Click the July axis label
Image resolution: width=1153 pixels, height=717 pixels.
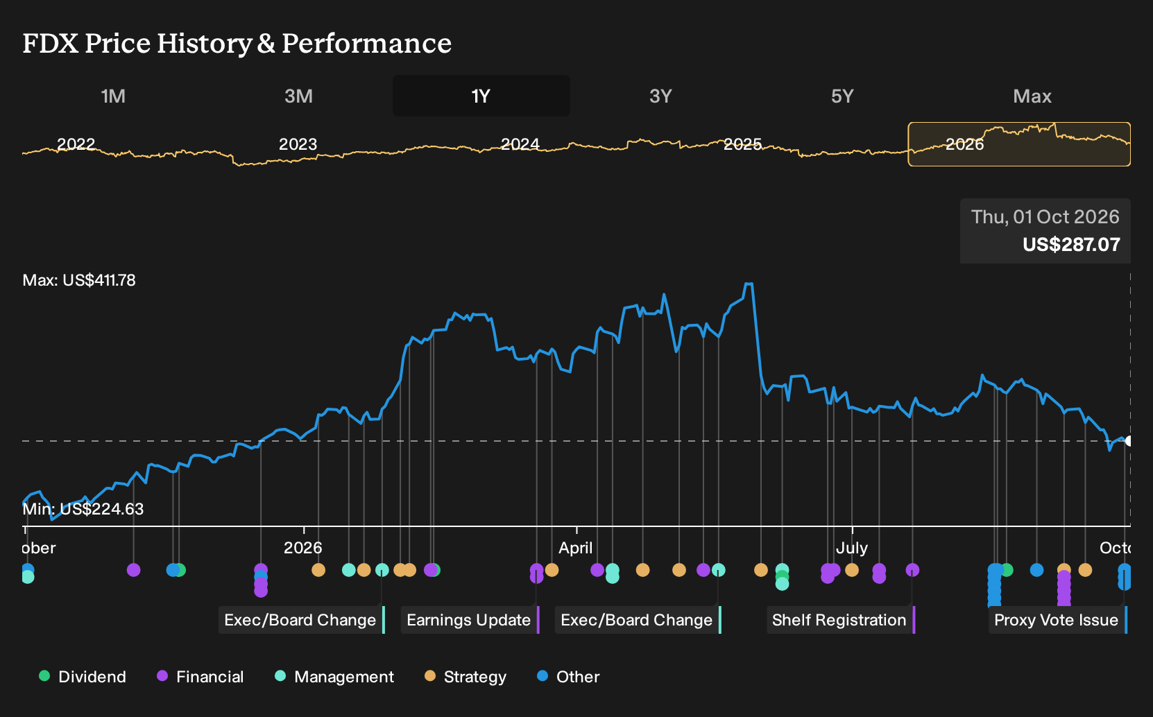tap(852, 548)
